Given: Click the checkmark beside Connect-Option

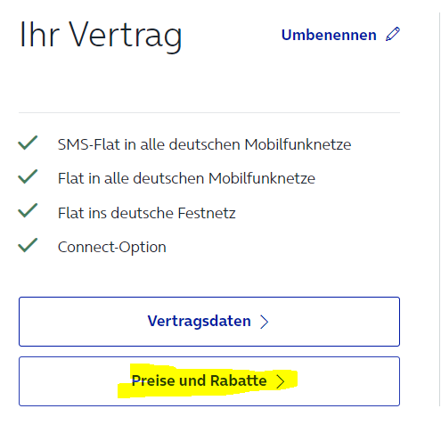Looking at the screenshot, I should tap(28, 245).
